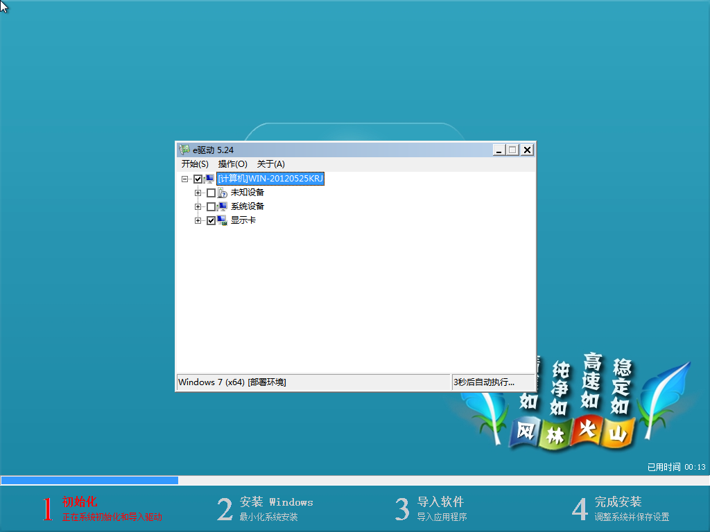Screen dimensions: 710x532
Task: Click the 最小化系统安装 subtitle
Action: (268, 517)
